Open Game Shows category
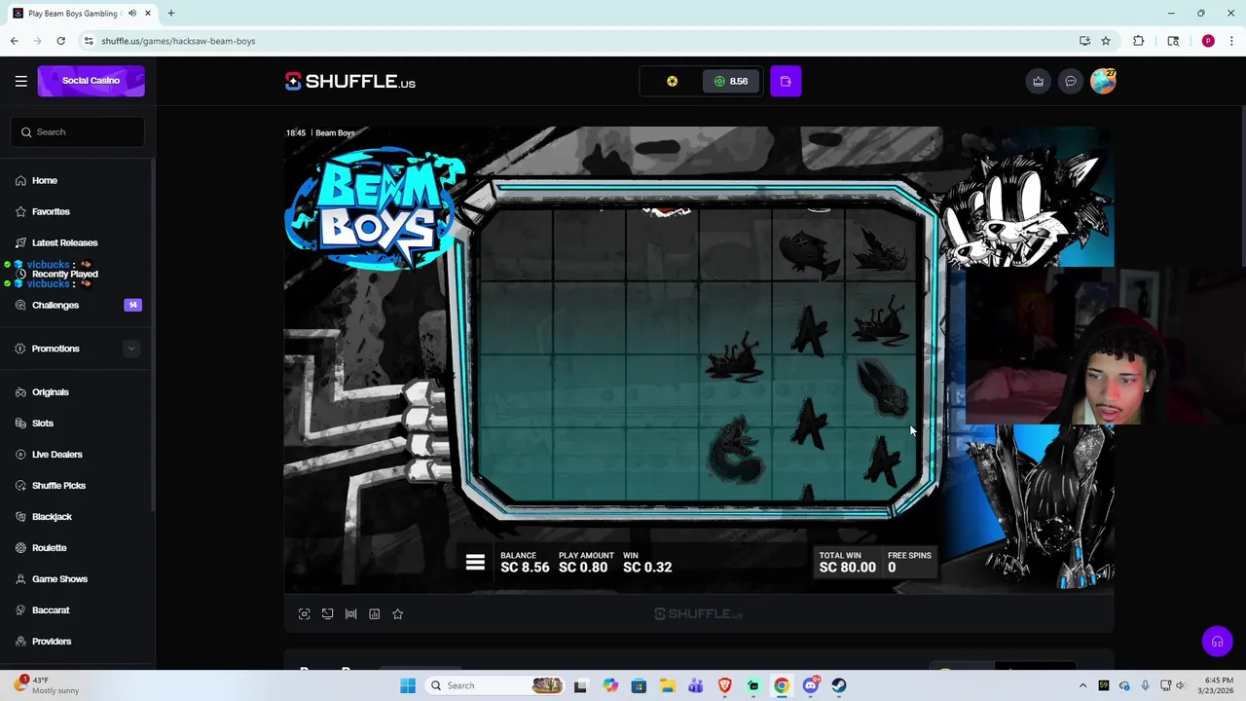Viewport: 1246px width, 701px height. click(x=59, y=578)
